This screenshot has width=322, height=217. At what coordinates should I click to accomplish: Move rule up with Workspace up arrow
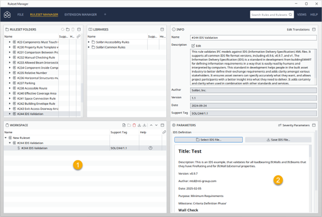pos(151,125)
